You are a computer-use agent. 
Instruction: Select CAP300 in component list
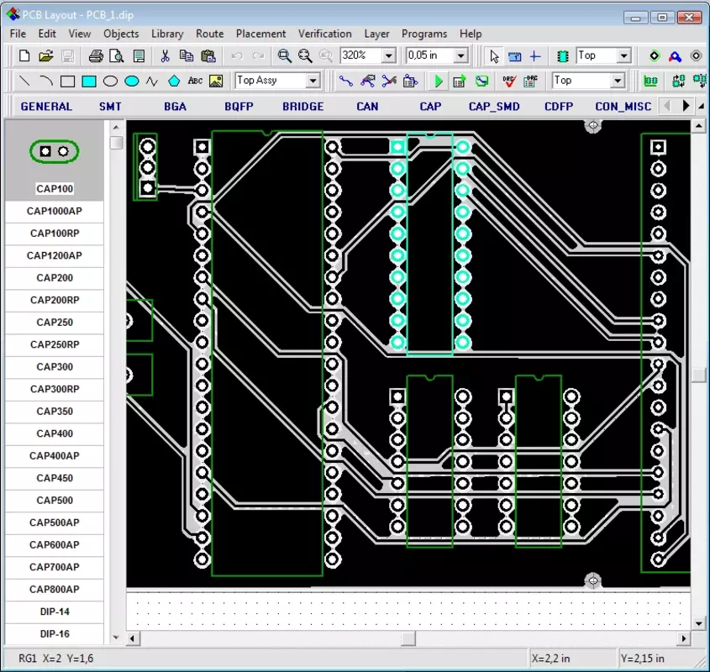coord(55,367)
